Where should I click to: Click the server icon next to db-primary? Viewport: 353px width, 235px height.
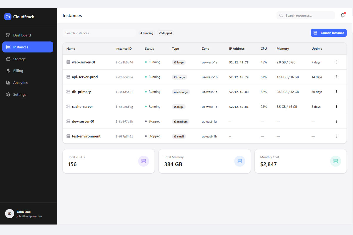(68, 92)
